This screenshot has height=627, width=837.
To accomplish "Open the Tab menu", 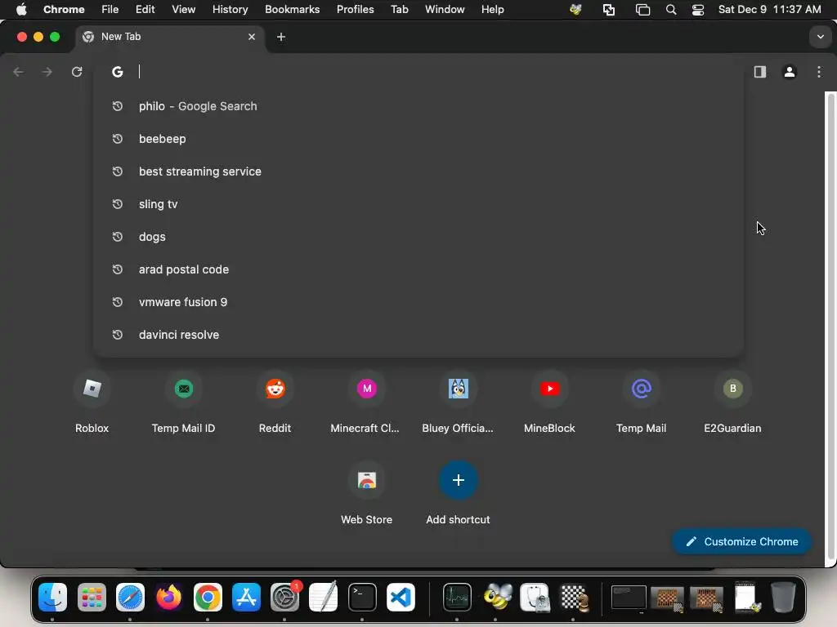I will (399, 10).
